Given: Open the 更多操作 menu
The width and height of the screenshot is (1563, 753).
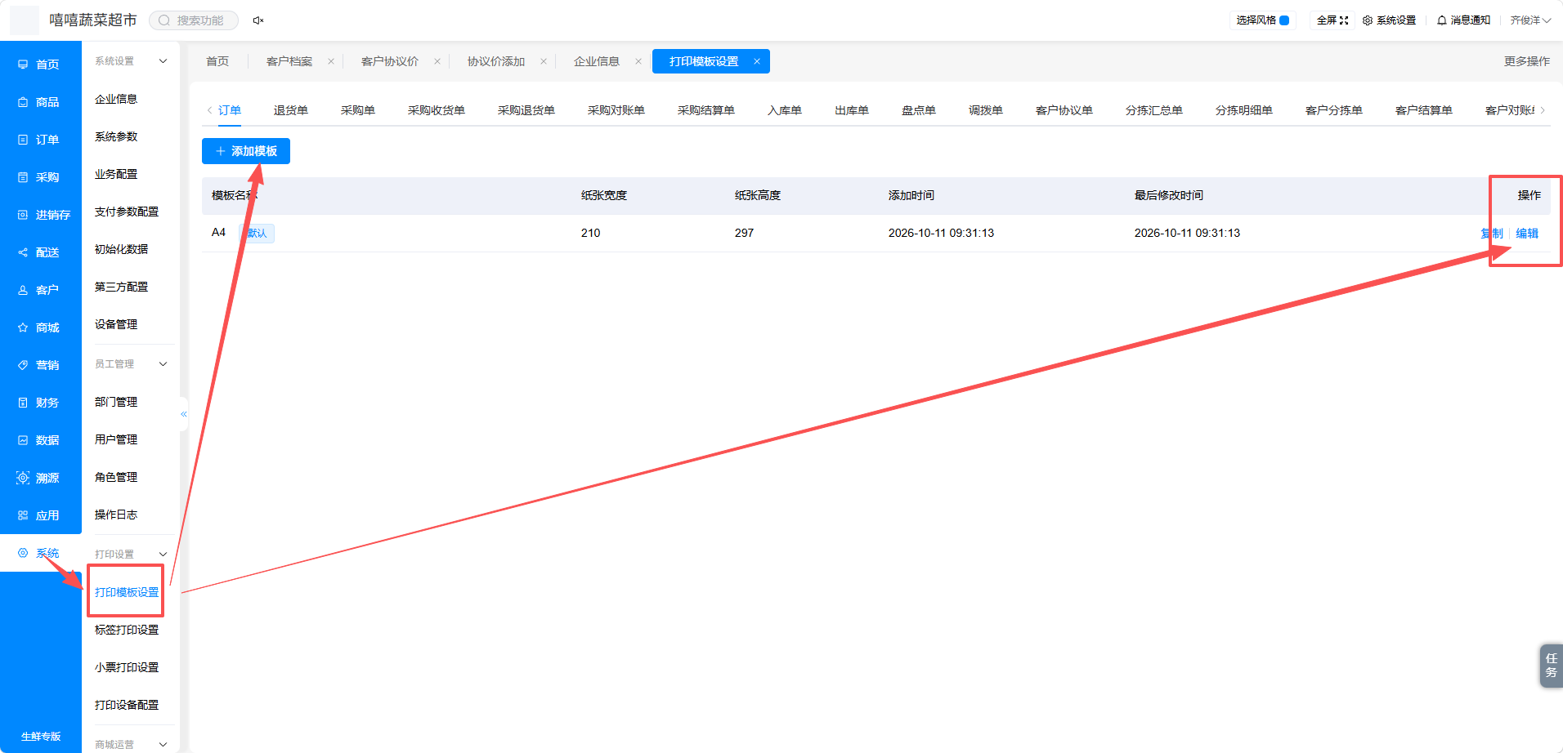Looking at the screenshot, I should click(x=1527, y=61).
